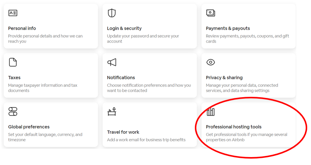
Task: Click the Personal info ID card icon
Action: click(13, 13)
